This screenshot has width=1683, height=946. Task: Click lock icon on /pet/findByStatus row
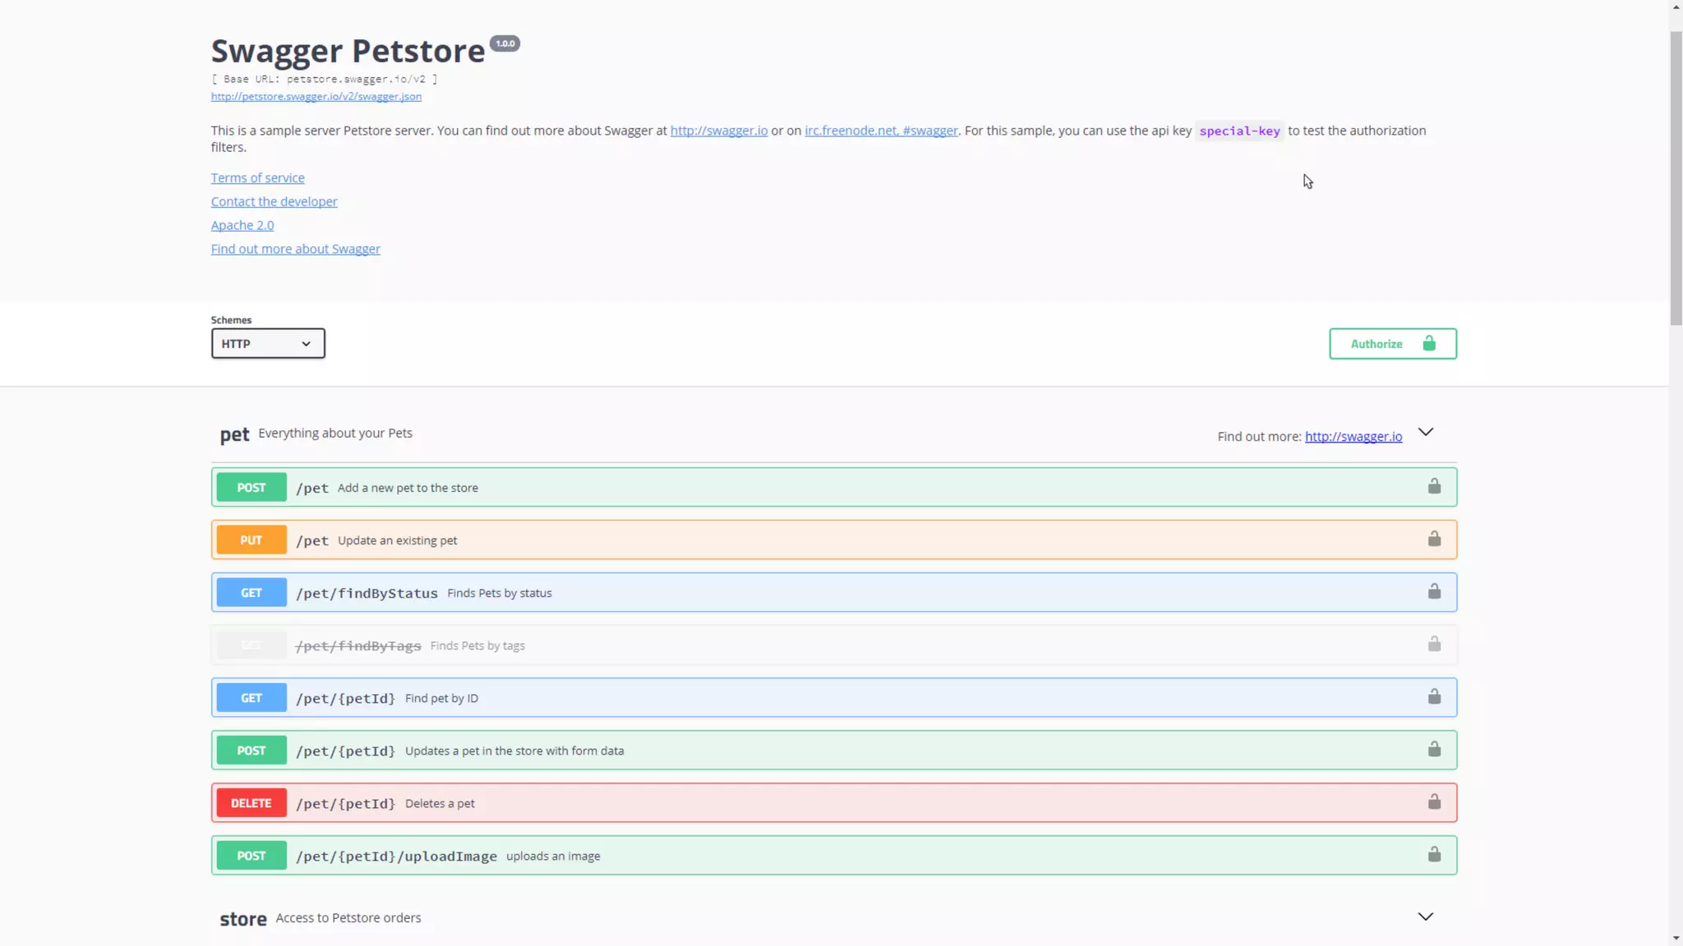pos(1434,592)
